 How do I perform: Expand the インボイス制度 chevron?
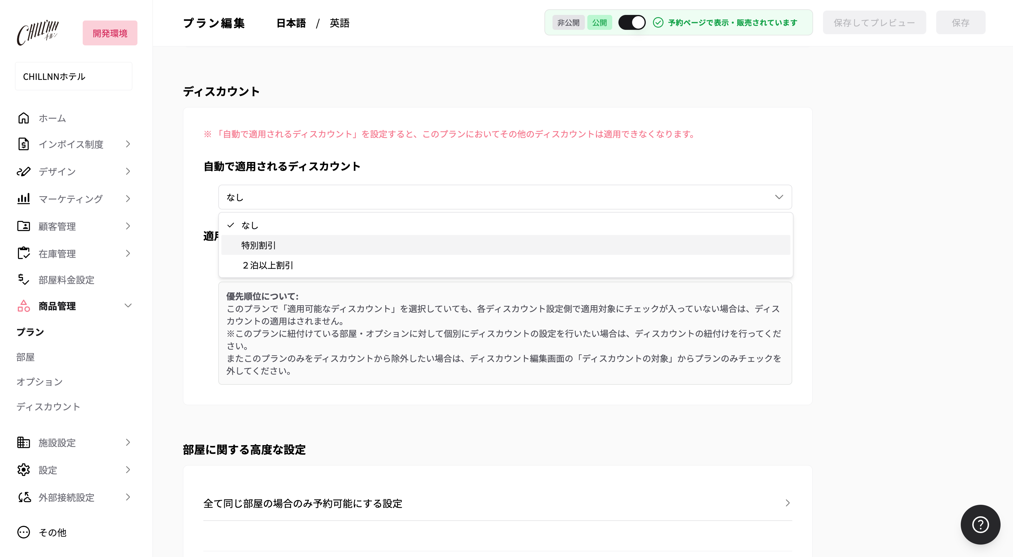tap(128, 144)
